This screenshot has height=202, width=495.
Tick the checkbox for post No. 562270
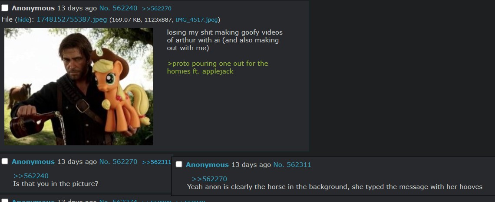pyautogui.click(x=5, y=161)
